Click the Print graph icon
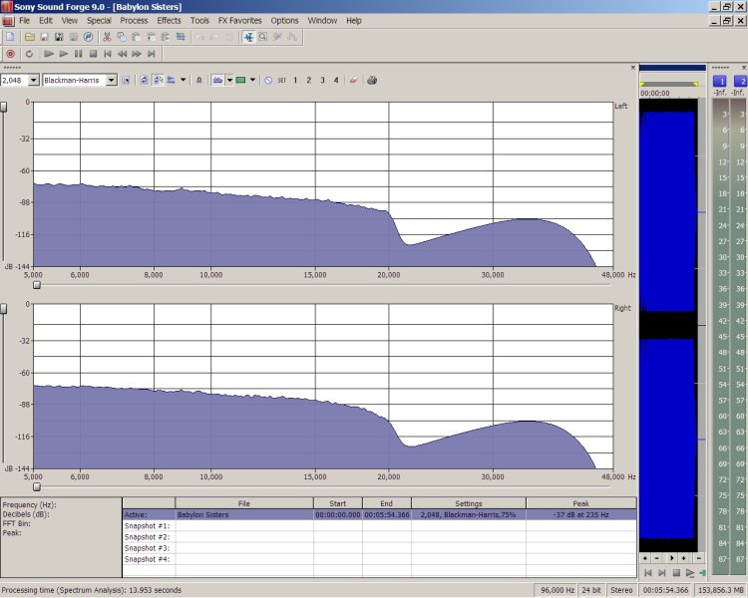The image size is (748, 598). (372, 80)
